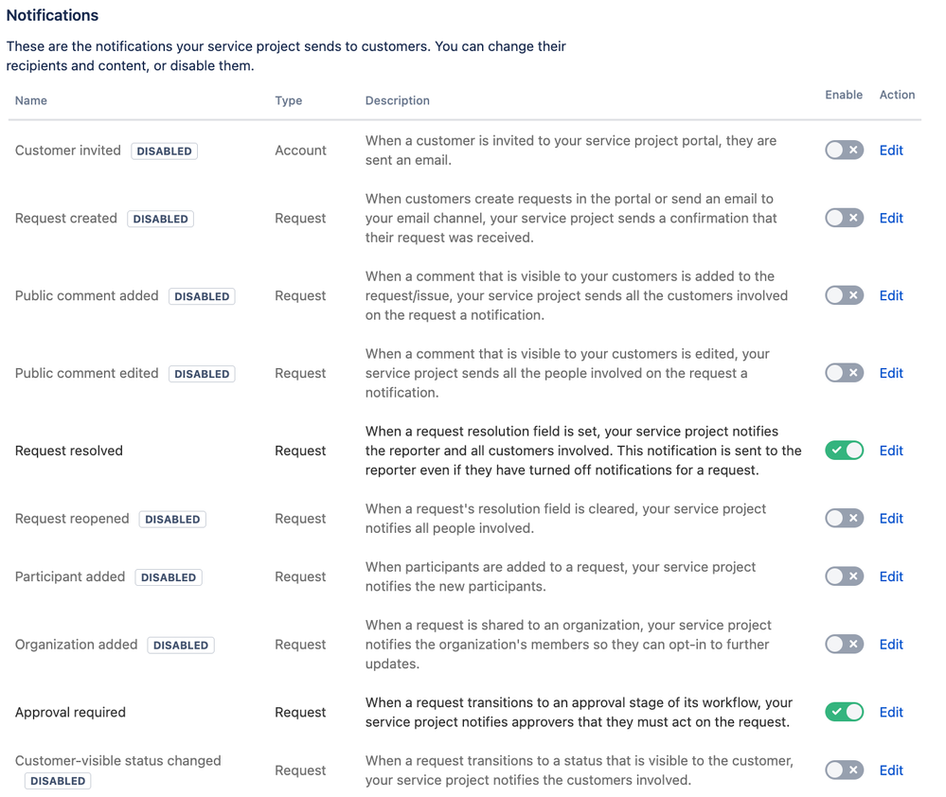Click the Type column header
This screenshot has height=797, width=946.
pos(288,100)
